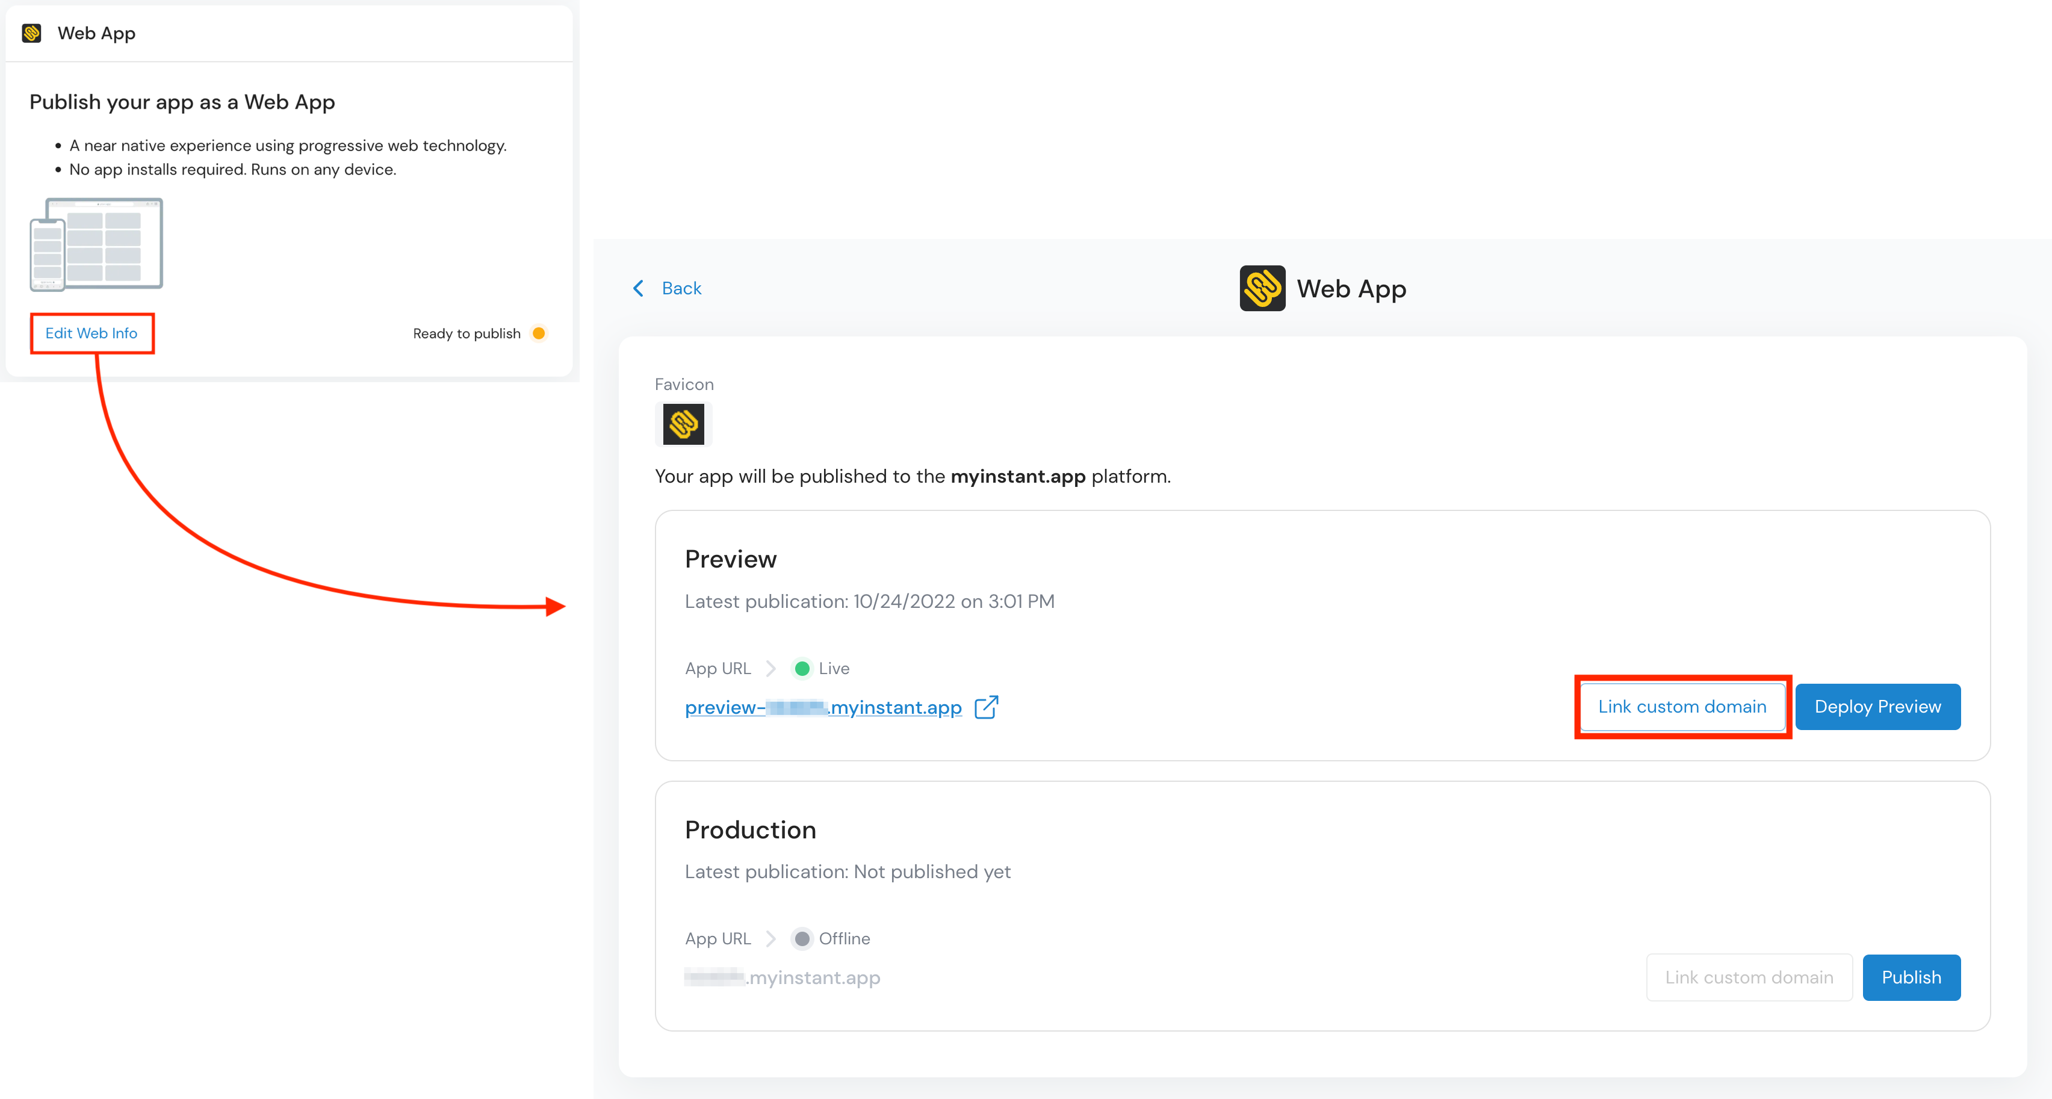
Task: Open the preview myinstant.app URL link
Action: 823,707
